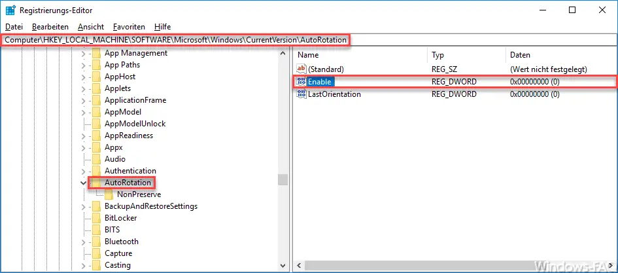Screen dimensions: 618x273
Task: Expand the Bluetooth key
Action: 83,242
